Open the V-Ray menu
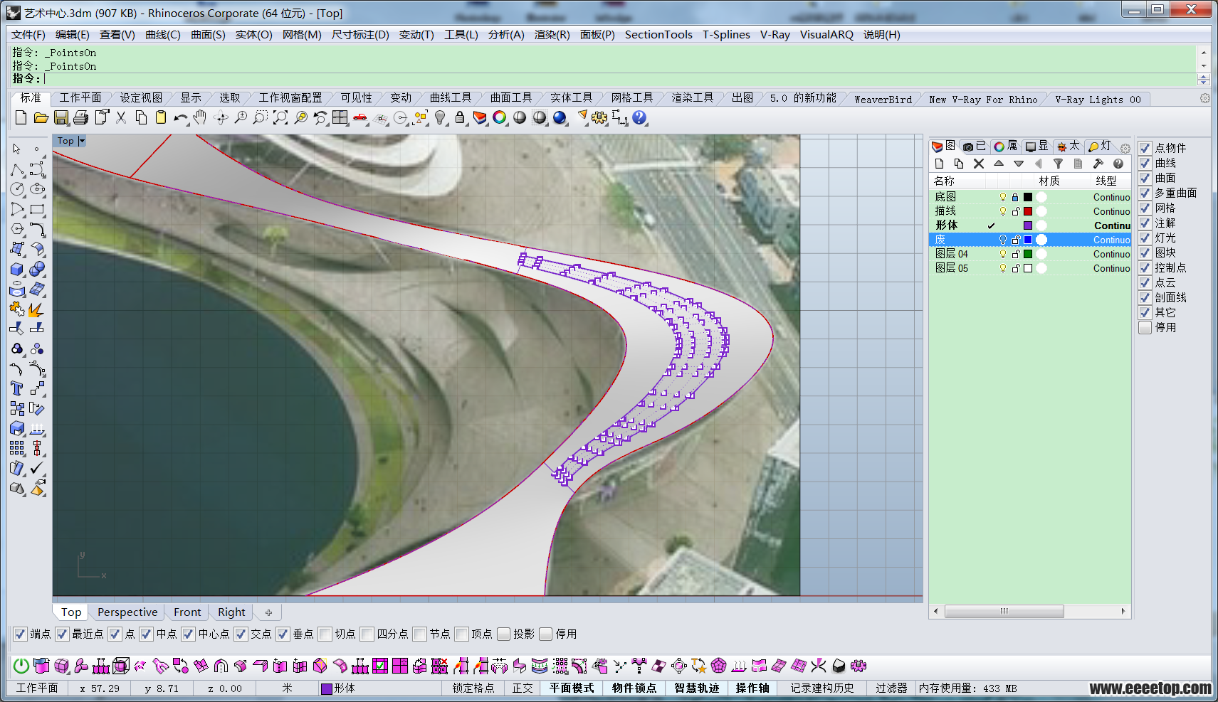Viewport: 1218px width, 702px height. 775,34
